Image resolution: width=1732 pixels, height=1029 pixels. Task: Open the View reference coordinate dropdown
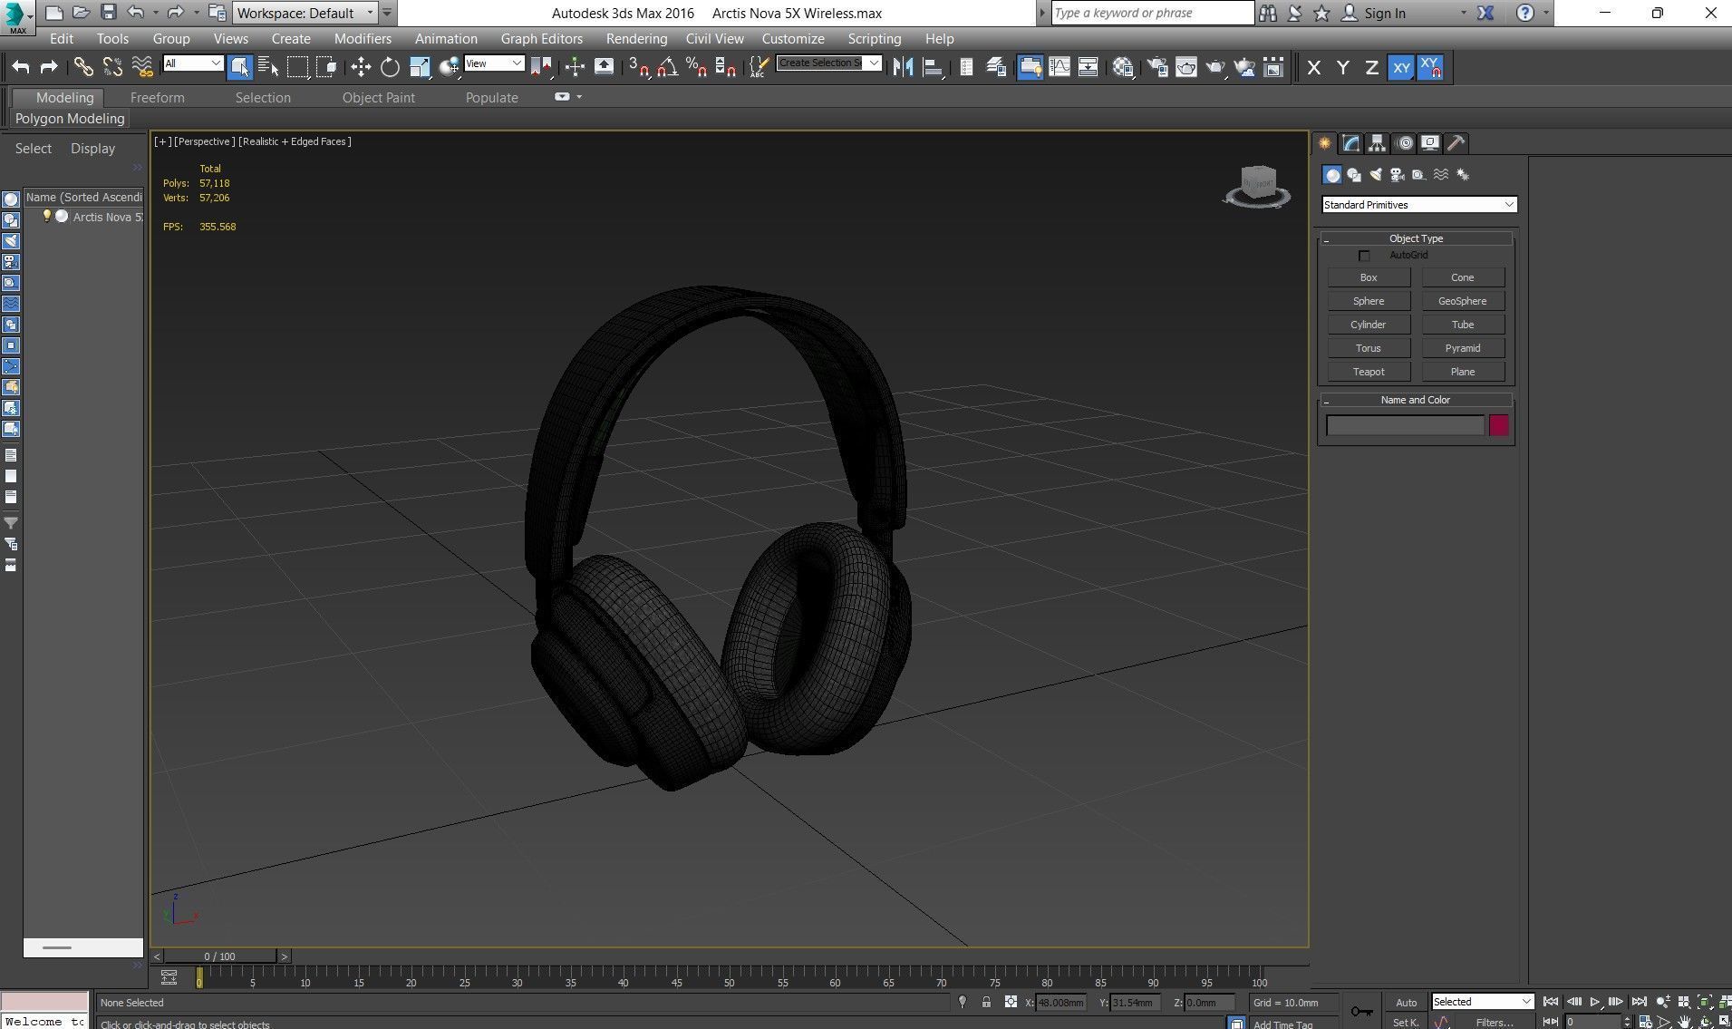coord(494,63)
